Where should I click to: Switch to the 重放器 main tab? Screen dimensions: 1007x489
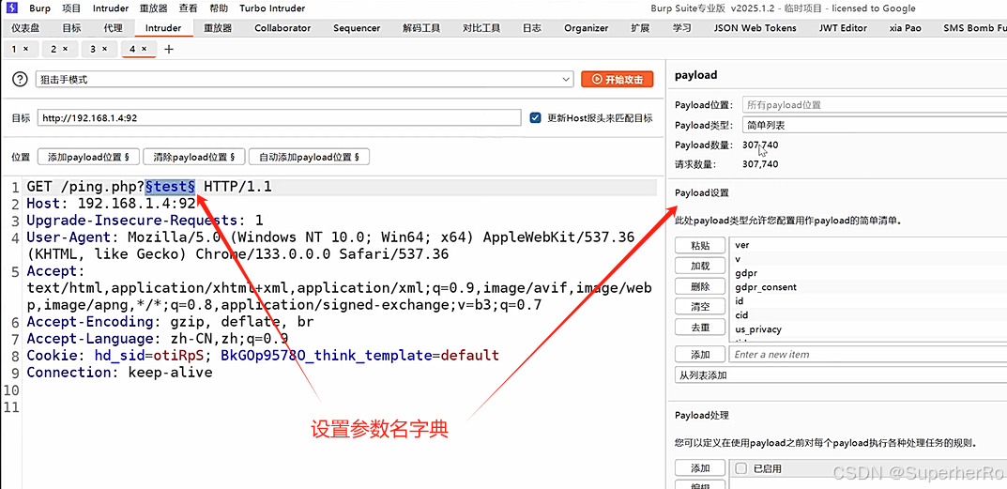tap(218, 27)
